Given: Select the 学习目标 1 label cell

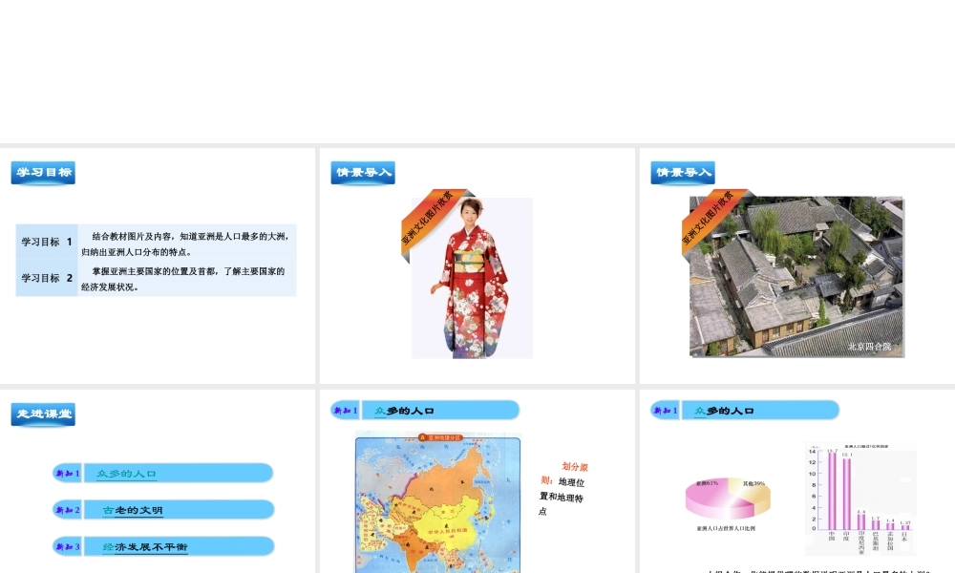Looking at the screenshot, I should tap(47, 242).
